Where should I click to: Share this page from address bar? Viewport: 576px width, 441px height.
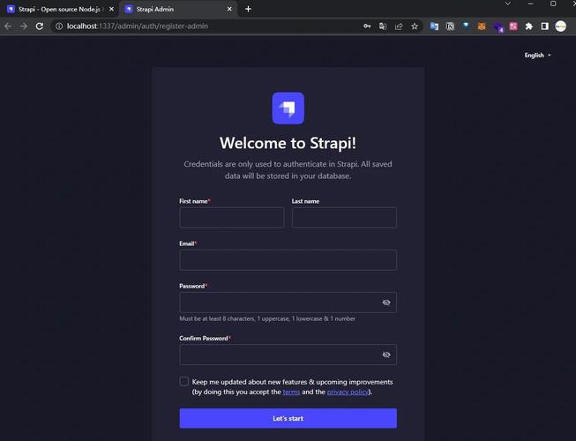click(399, 26)
